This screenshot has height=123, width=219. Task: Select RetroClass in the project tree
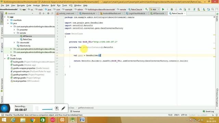tap(27, 40)
